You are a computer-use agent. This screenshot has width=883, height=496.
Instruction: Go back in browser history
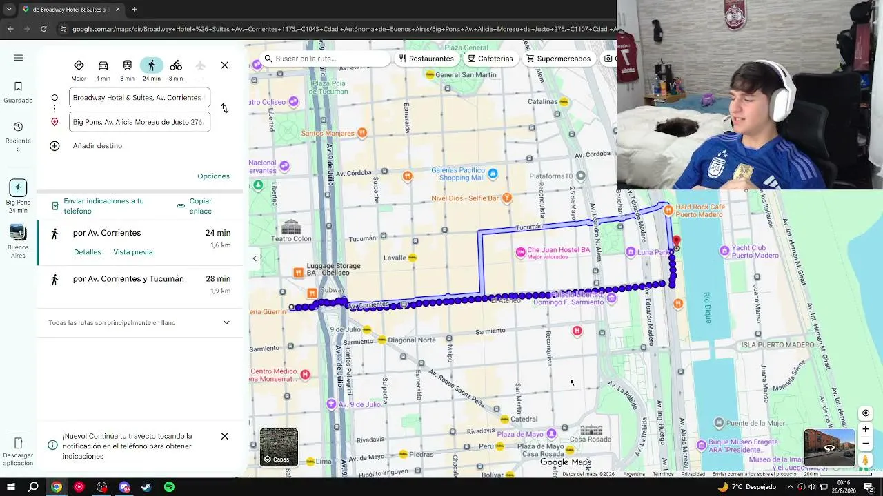[x=10, y=29]
